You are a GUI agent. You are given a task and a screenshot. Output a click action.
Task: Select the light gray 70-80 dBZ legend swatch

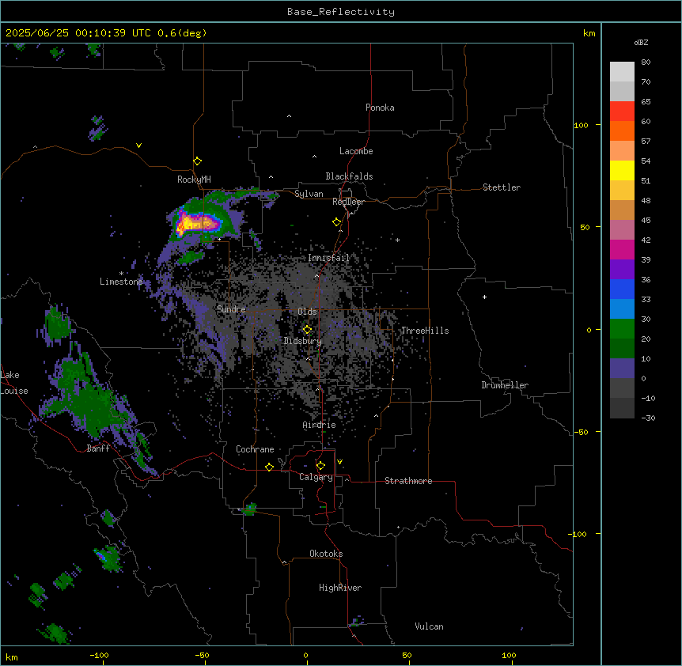tap(622, 72)
